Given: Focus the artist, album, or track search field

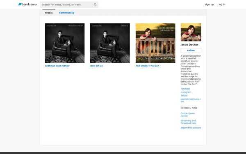Looking at the screenshot, I should pos(69,5).
